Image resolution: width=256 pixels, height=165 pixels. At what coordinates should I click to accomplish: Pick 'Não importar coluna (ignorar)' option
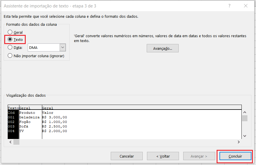pos(10,56)
